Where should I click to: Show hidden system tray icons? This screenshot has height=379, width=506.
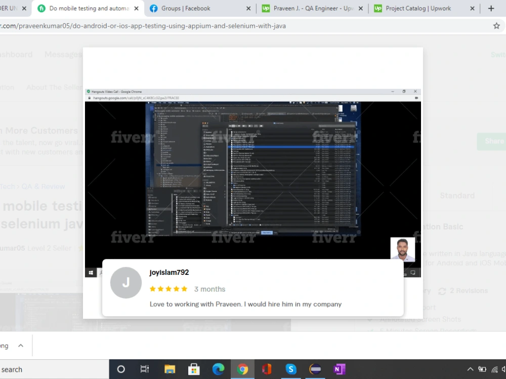pyautogui.click(x=470, y=369)
